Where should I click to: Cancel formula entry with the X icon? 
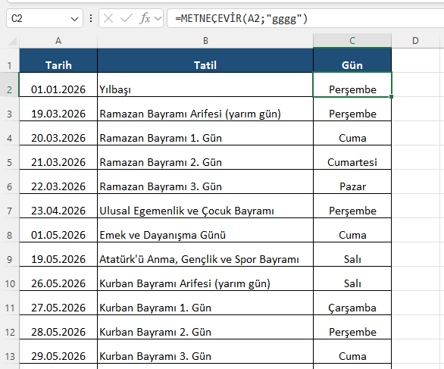pyautogui.click(x=108, y=19)
